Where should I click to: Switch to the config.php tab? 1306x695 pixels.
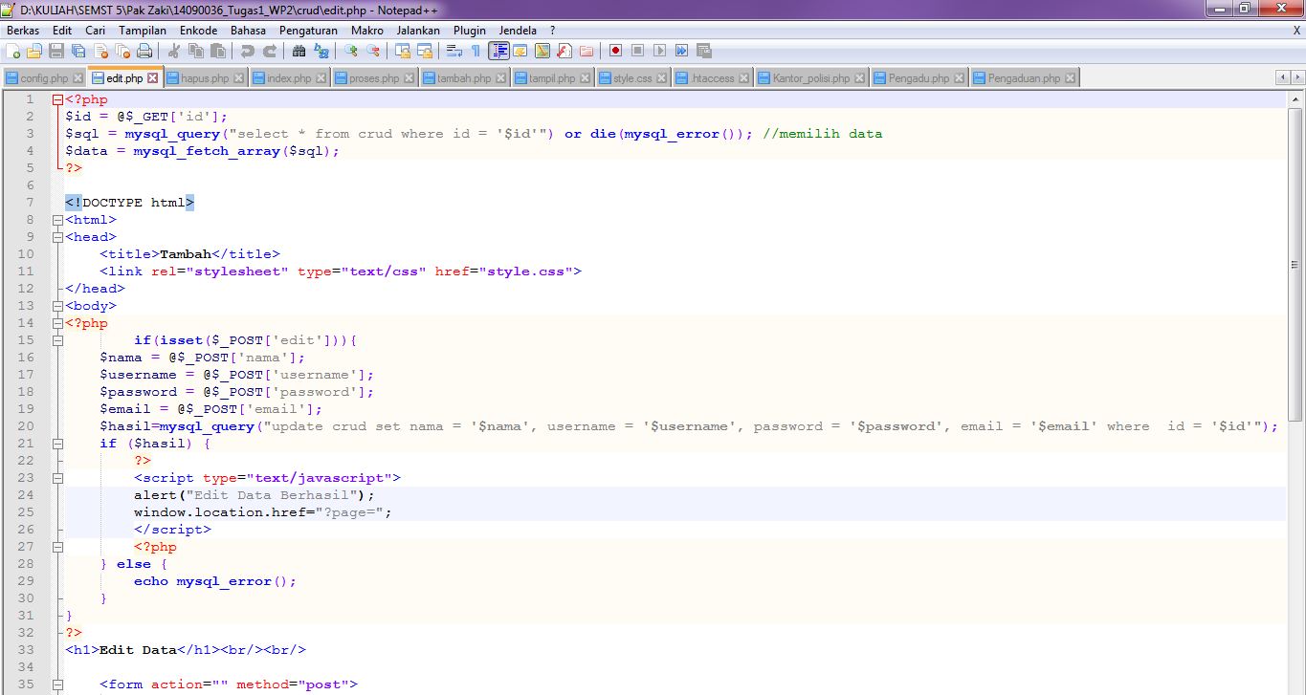point(44,78)
